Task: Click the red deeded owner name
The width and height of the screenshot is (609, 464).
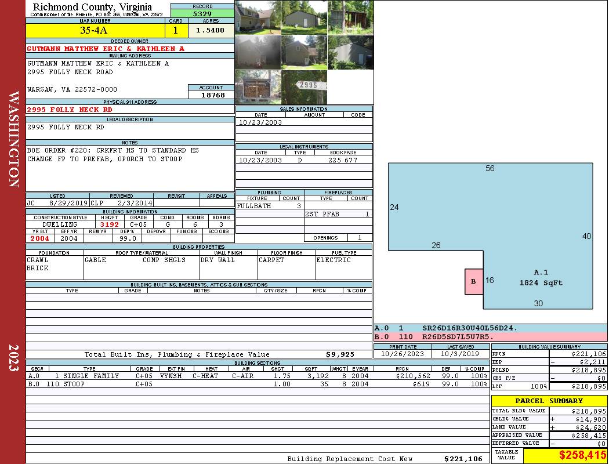Action: tap(106, 49)
